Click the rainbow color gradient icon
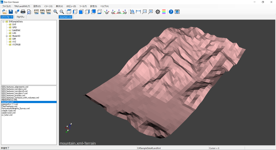This screenshot has height=150, width=276. (x=164, y=12)
